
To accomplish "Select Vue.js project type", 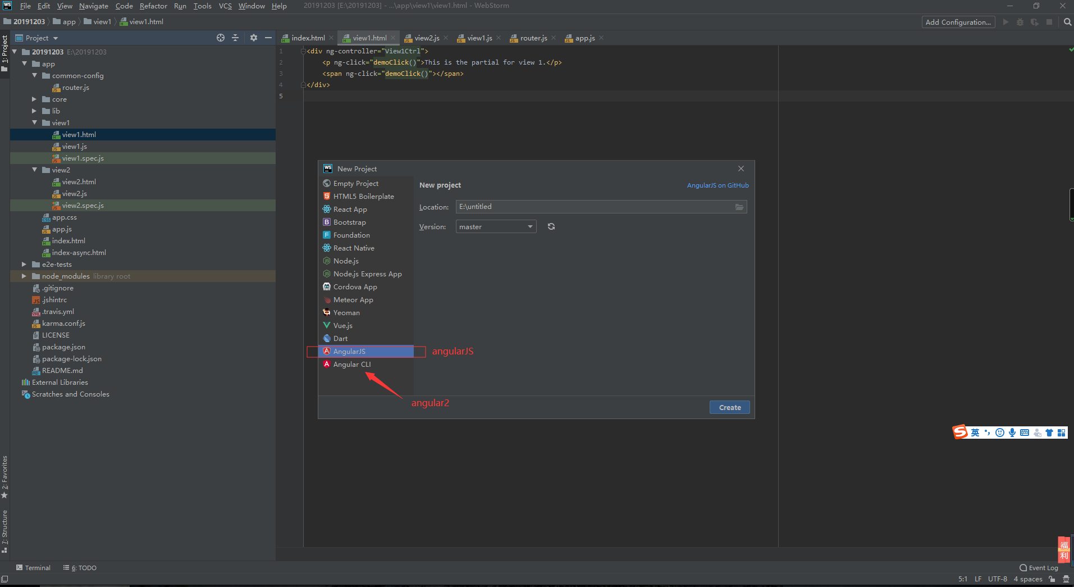I will coord(365,326).
